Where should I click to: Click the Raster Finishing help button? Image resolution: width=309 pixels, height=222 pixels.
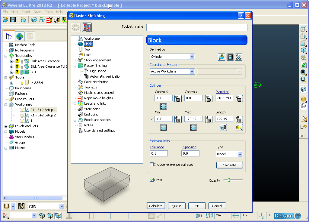[241, 16]
